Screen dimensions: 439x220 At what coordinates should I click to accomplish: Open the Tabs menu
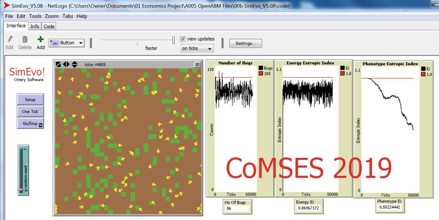point(68,16)
